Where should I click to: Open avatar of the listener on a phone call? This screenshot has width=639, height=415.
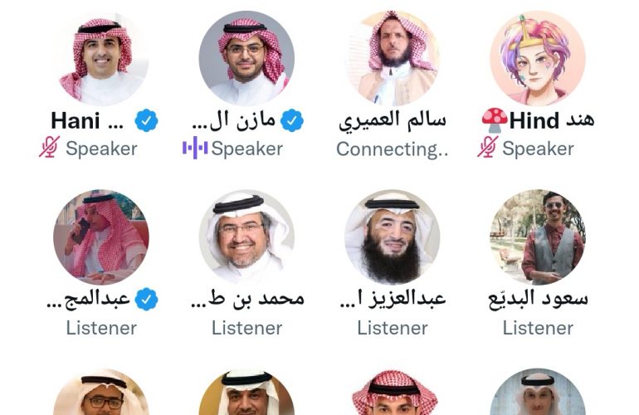(x=101, y=237)
